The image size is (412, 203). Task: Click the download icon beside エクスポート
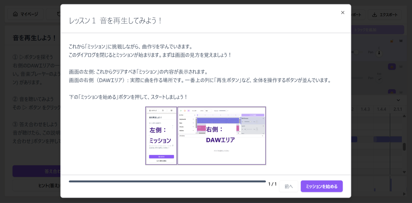click(374, 15)
